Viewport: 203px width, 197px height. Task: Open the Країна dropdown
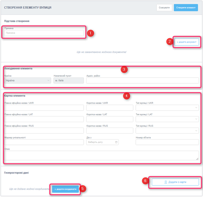click(27, 81)
